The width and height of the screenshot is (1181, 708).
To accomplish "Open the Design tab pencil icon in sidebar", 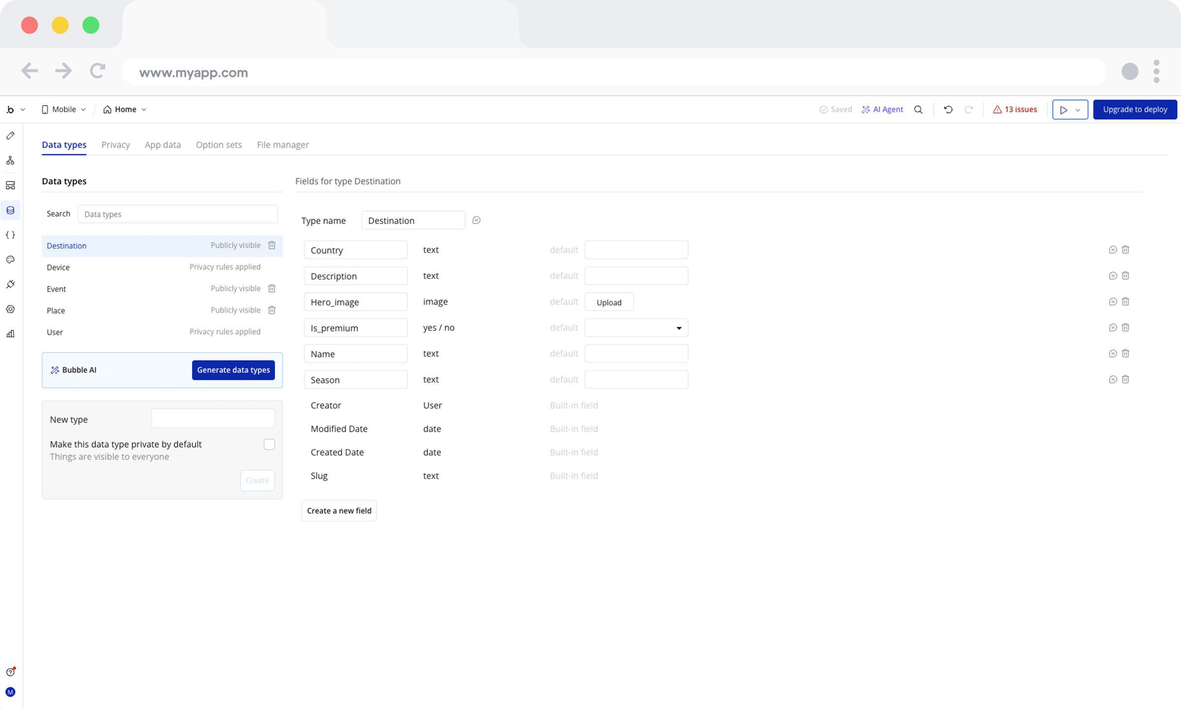I will coord(10,136).
